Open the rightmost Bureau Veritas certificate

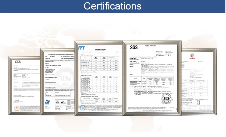point(199,82)
